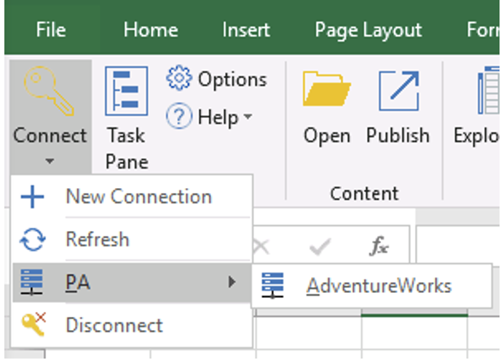Open the File tab
This screenshot has width=501, height=360.
point(50,30)
